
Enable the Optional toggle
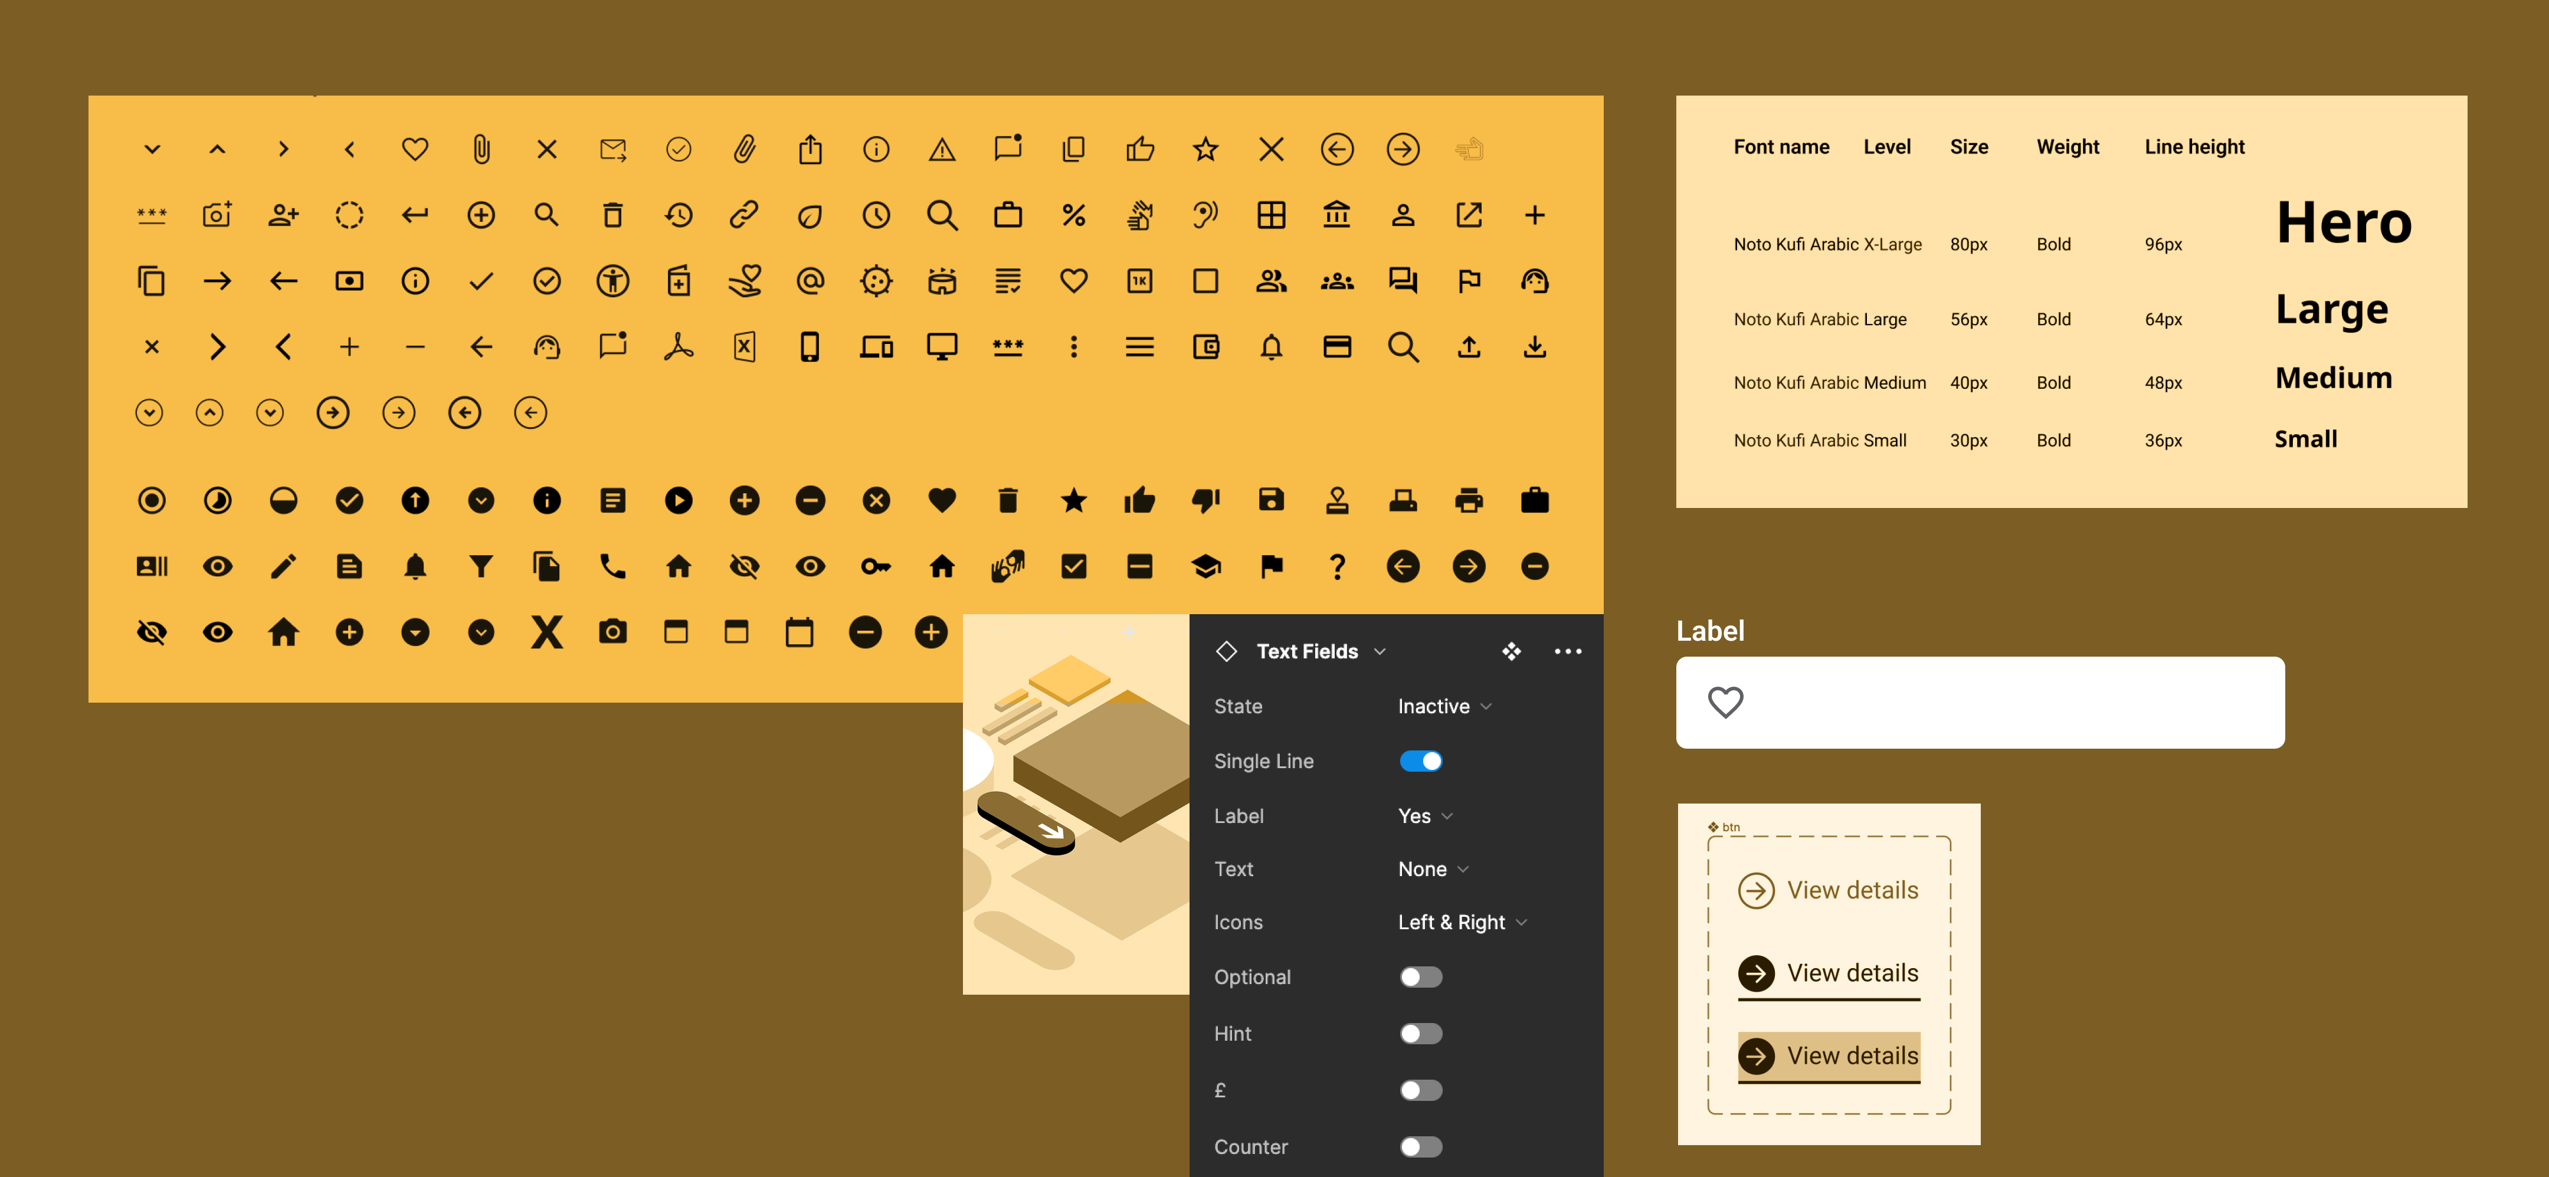pos(1420,977)
